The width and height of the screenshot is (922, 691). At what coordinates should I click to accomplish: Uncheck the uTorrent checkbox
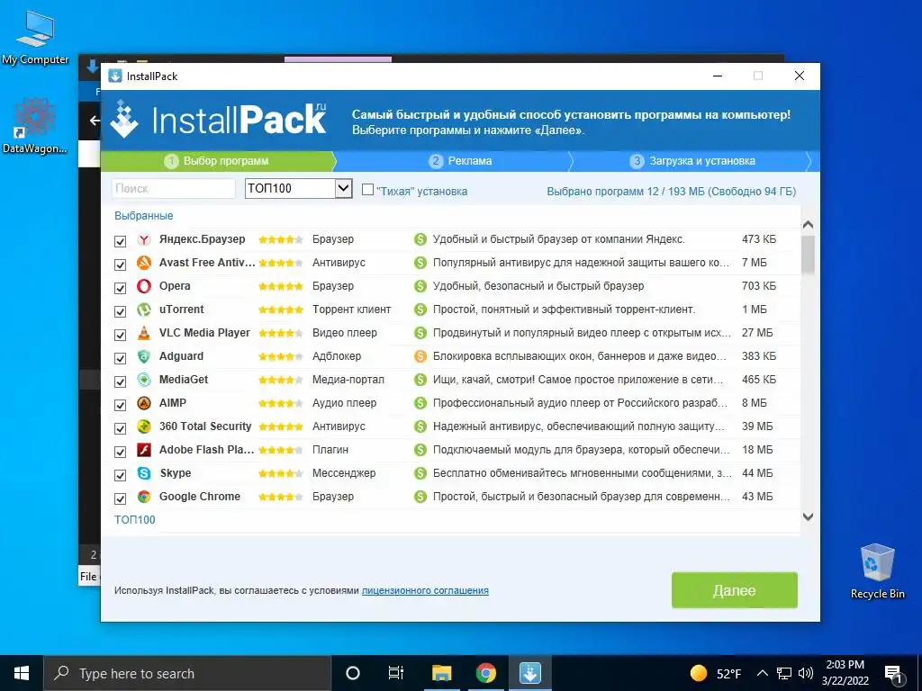click(120, 311)
